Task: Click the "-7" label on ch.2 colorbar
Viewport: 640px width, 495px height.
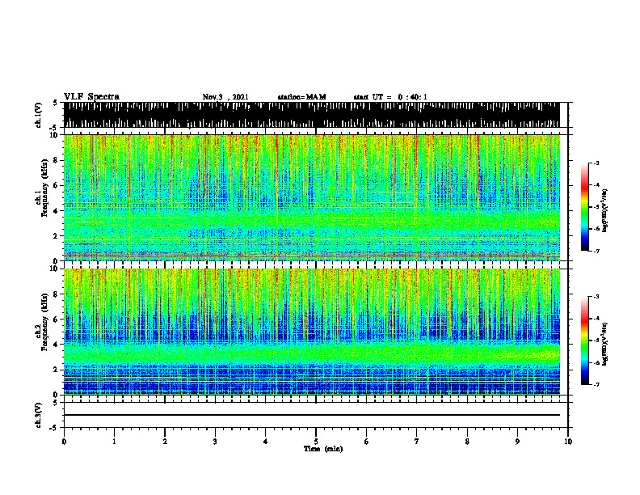Action: click(x=596, y=385)
